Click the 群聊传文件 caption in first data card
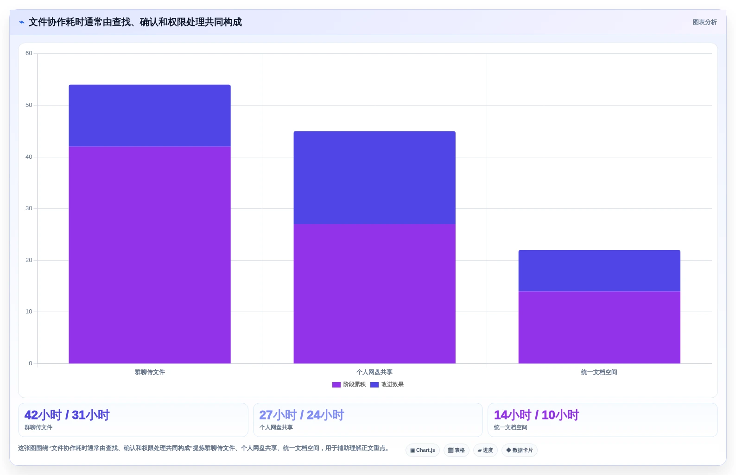Screen dimensions: 736x475 [x=38, y=428]
